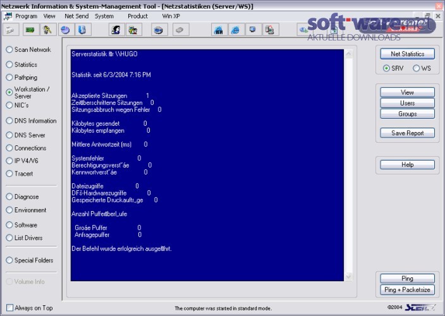Click the 'Systemfehler' output line
Image resolution: width=445 pixels, height=316 pixels.
pyautogui.click(x=106, y=158)
